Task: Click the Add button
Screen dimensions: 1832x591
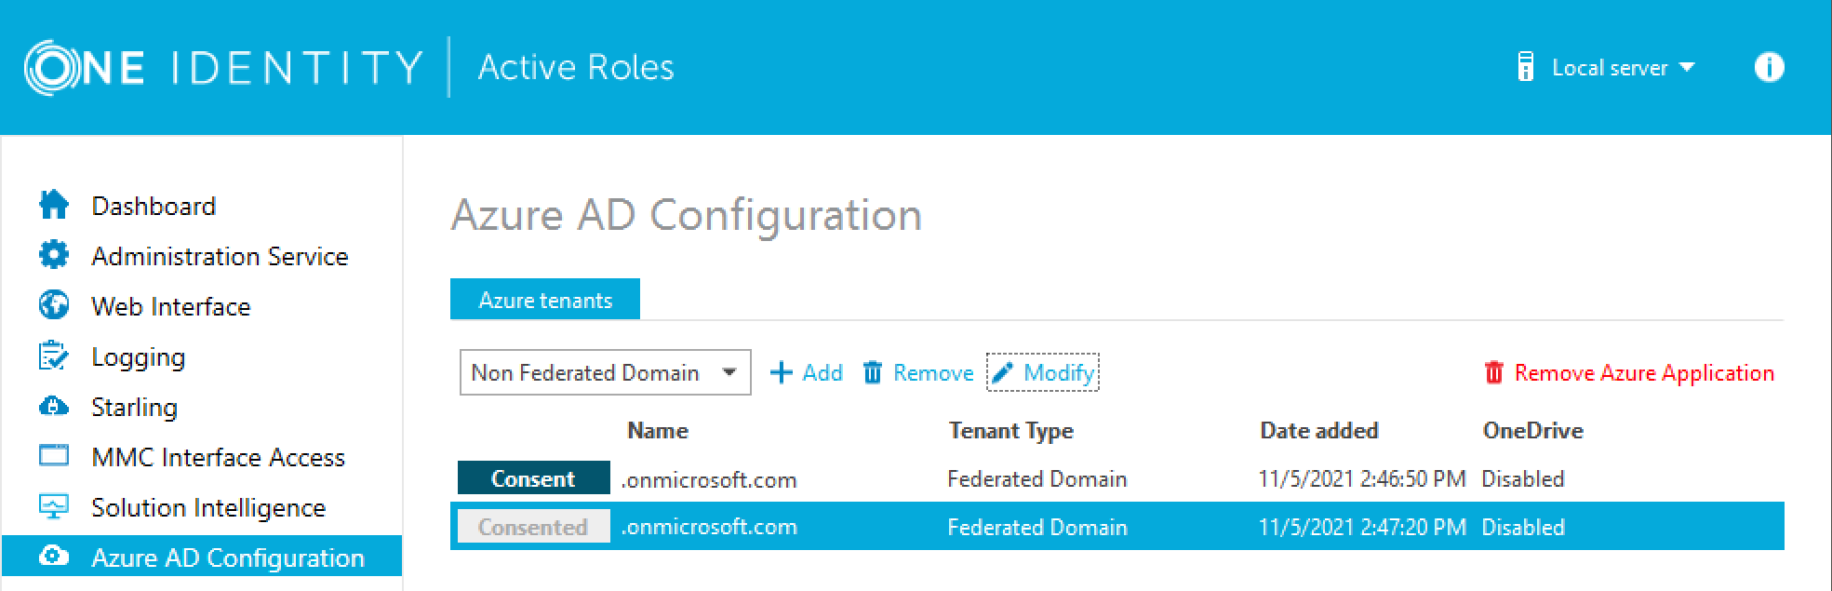Action: coord(807,372)
